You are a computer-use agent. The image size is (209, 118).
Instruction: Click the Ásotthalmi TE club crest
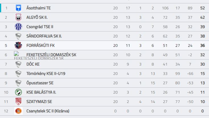(x=18, y=8)
